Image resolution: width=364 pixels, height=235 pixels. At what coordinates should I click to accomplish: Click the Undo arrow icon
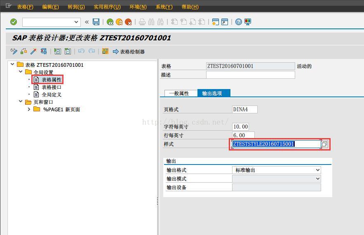(81, 51)
